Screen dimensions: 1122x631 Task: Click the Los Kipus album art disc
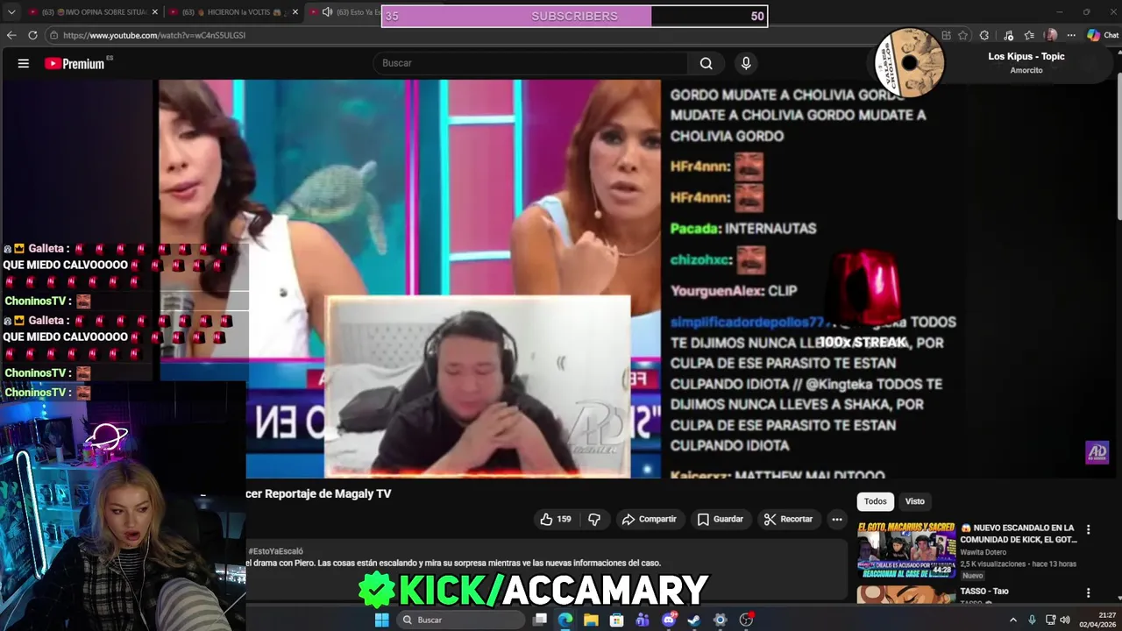909,62
